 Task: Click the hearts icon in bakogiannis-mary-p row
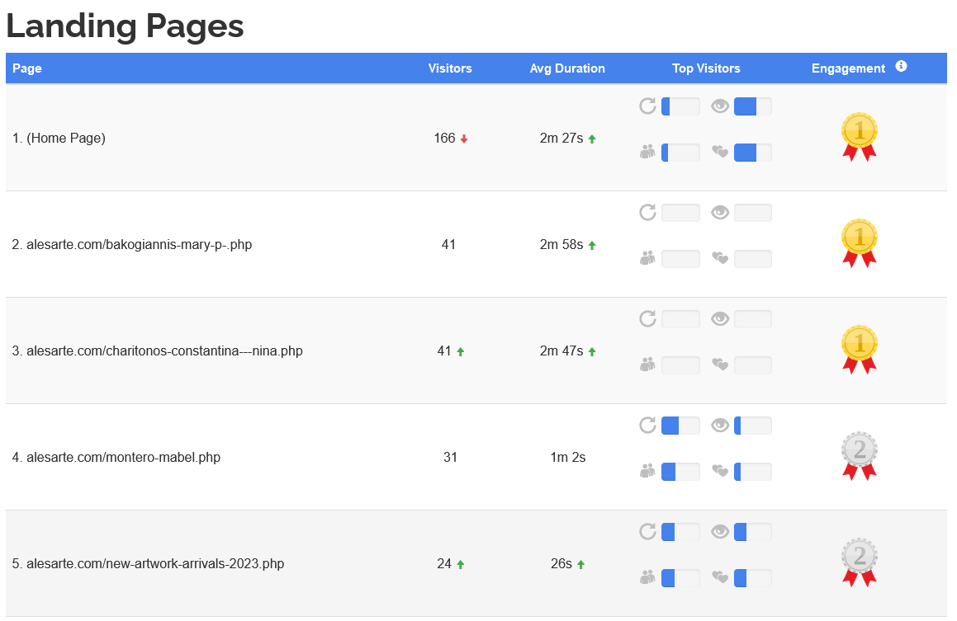tap(720, 258)
